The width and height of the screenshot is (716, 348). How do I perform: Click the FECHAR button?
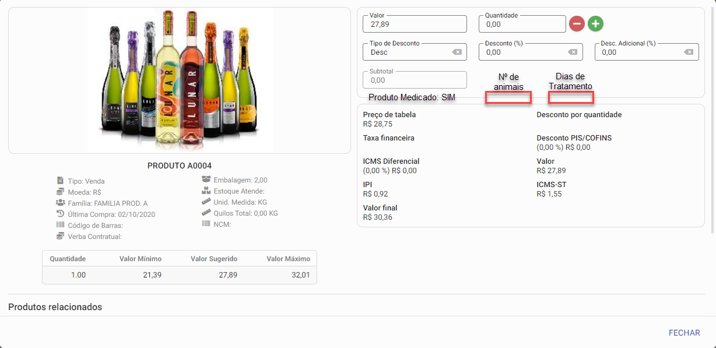coord(685,333)
